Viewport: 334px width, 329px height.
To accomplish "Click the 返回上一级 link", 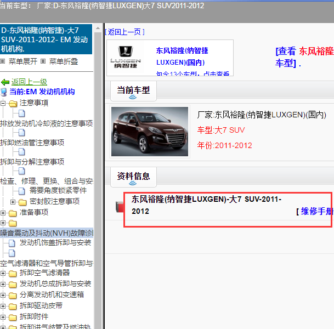I will point(29,82).
